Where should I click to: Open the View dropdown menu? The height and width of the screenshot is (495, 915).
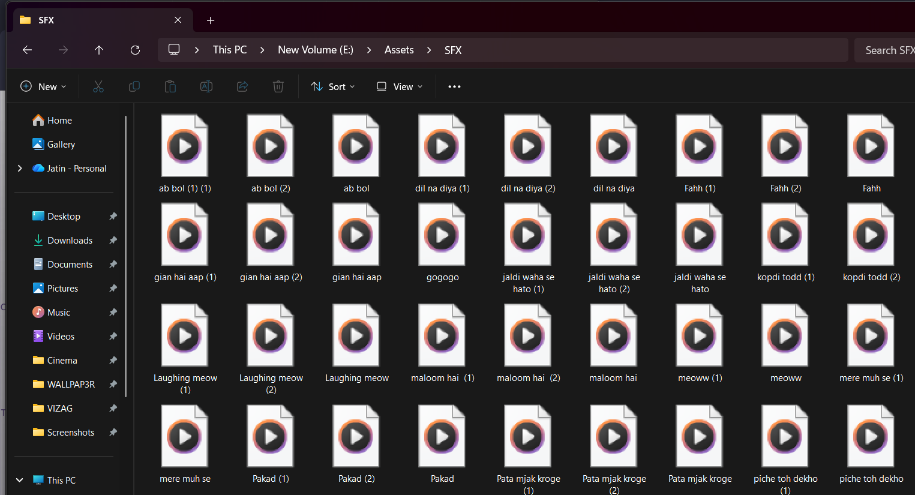click(x=400, y=86)
